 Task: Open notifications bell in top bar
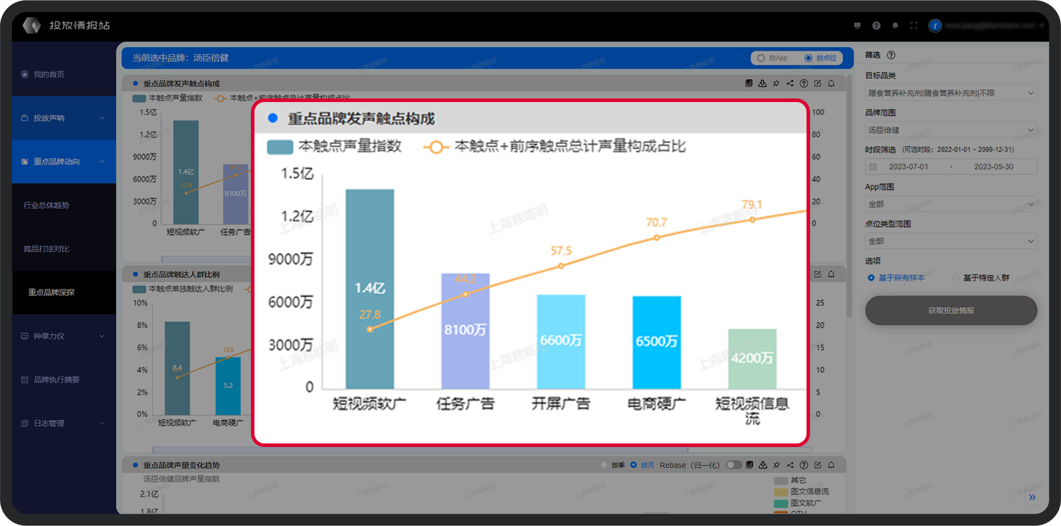tap(895, 25)
